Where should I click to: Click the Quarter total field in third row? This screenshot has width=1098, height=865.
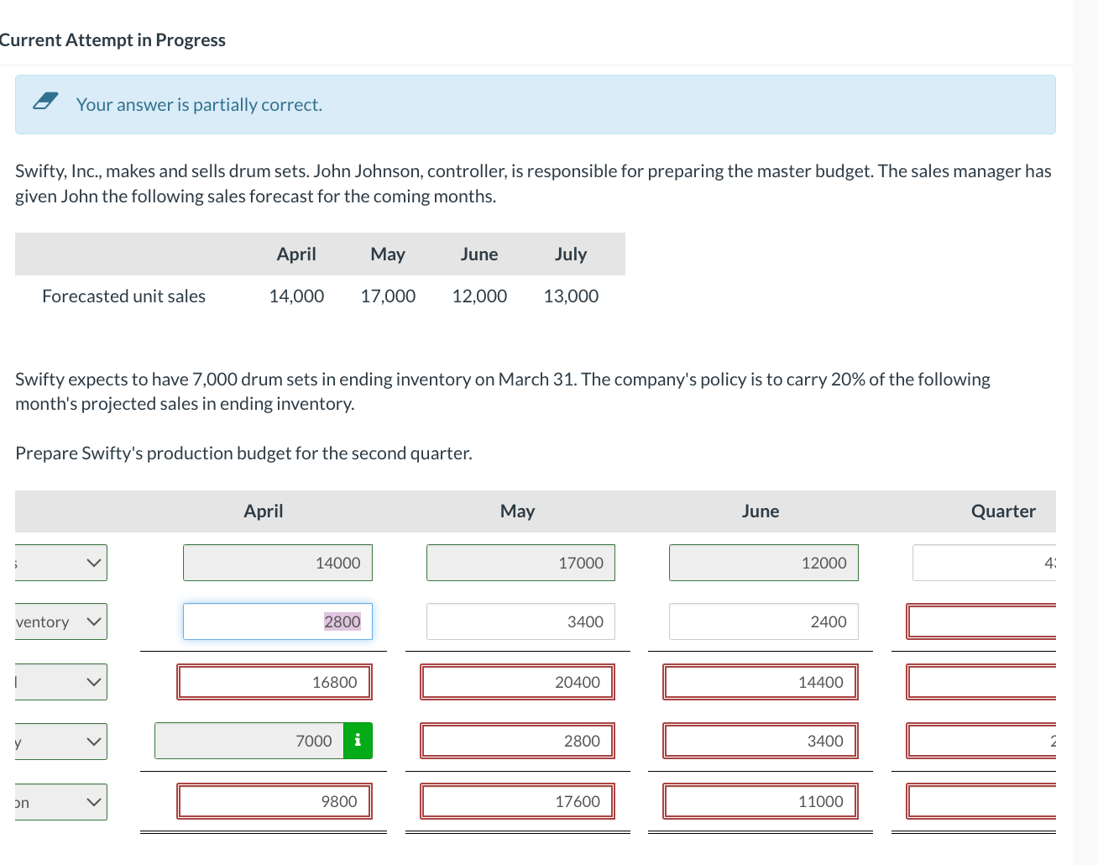pos(980,682)
